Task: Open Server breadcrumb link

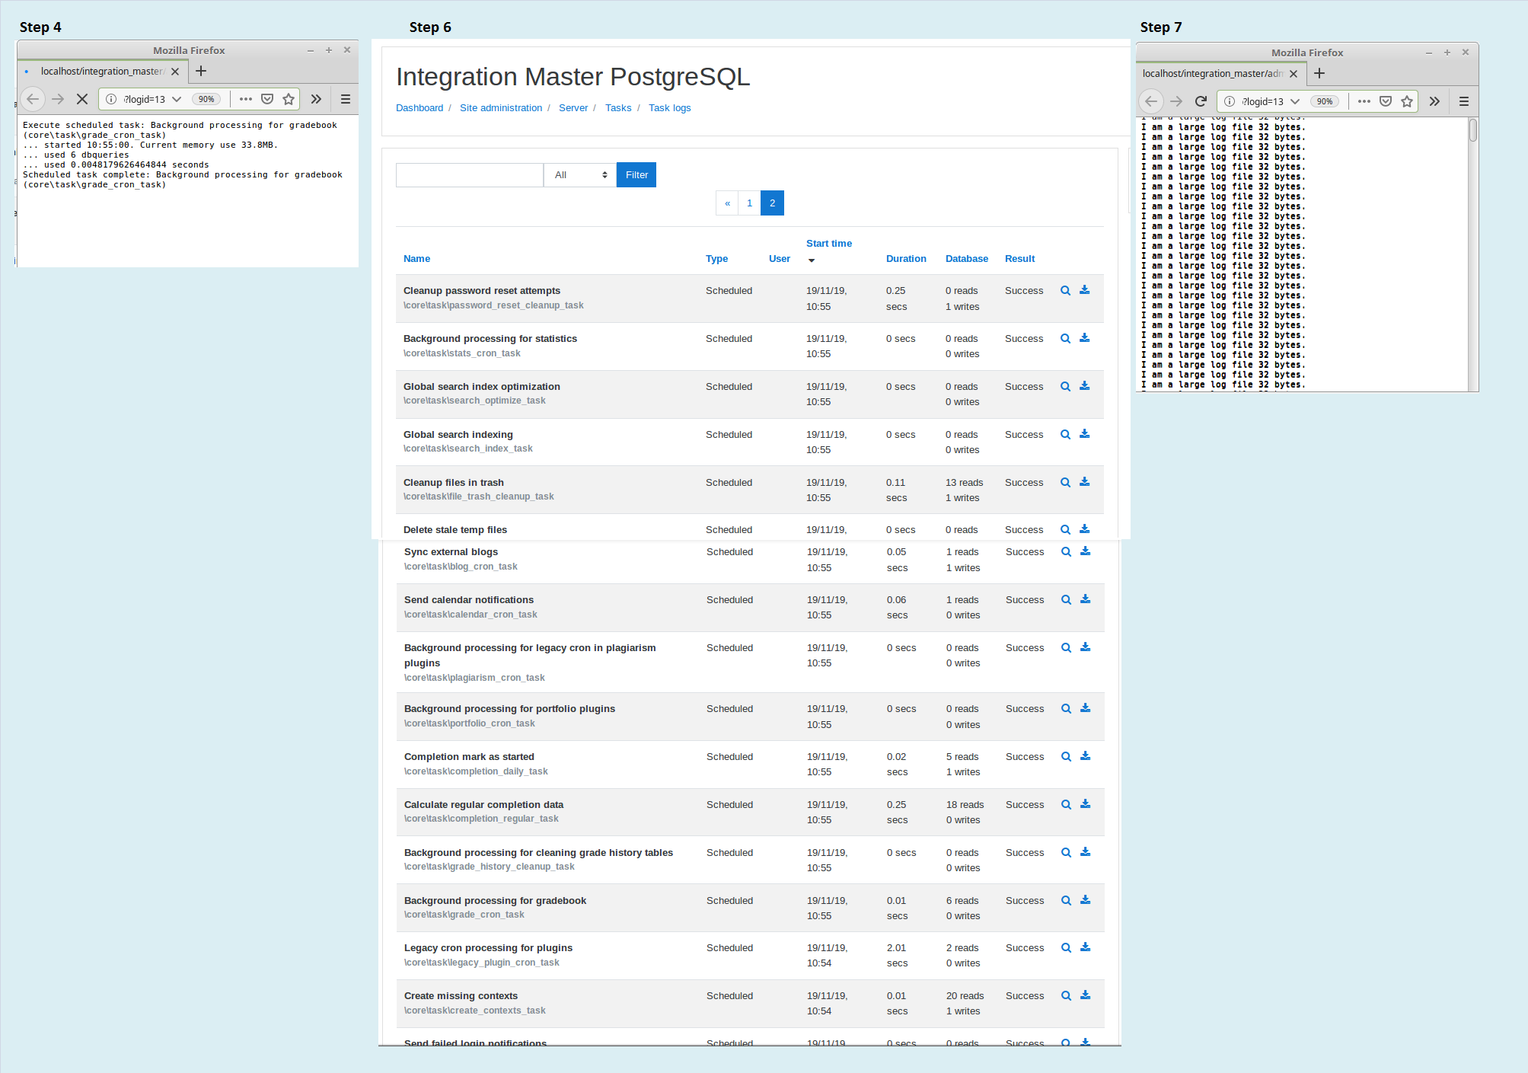Action: click(573, 108)
